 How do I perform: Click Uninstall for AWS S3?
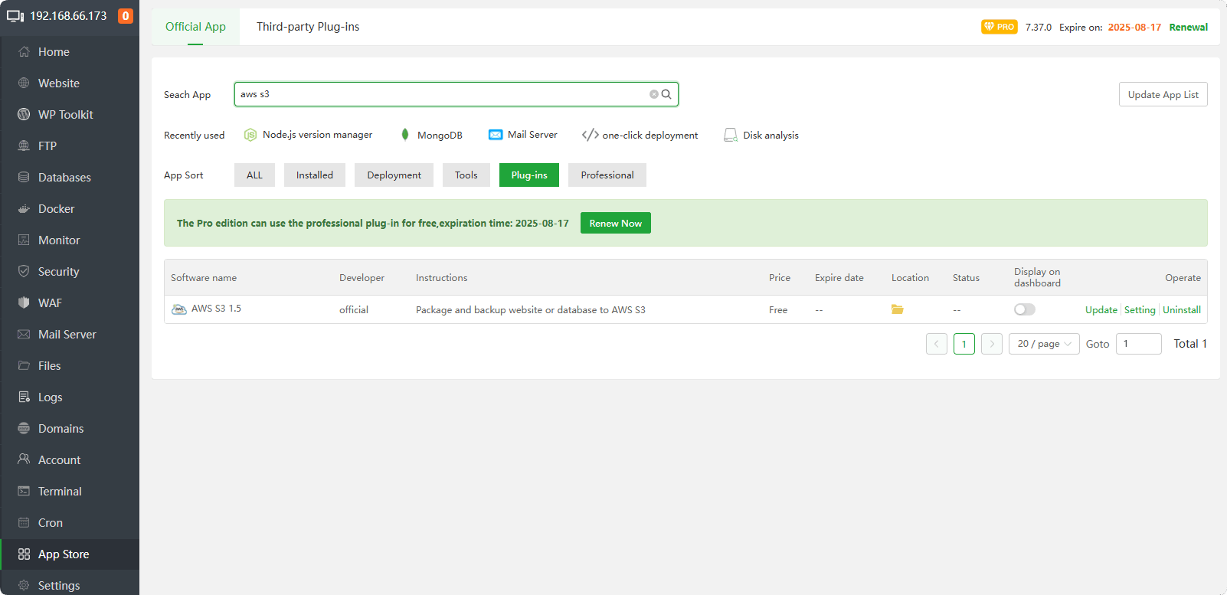coord(1182,309)
